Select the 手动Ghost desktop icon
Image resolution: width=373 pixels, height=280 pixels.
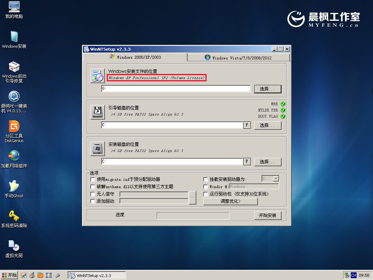[14, 189]
